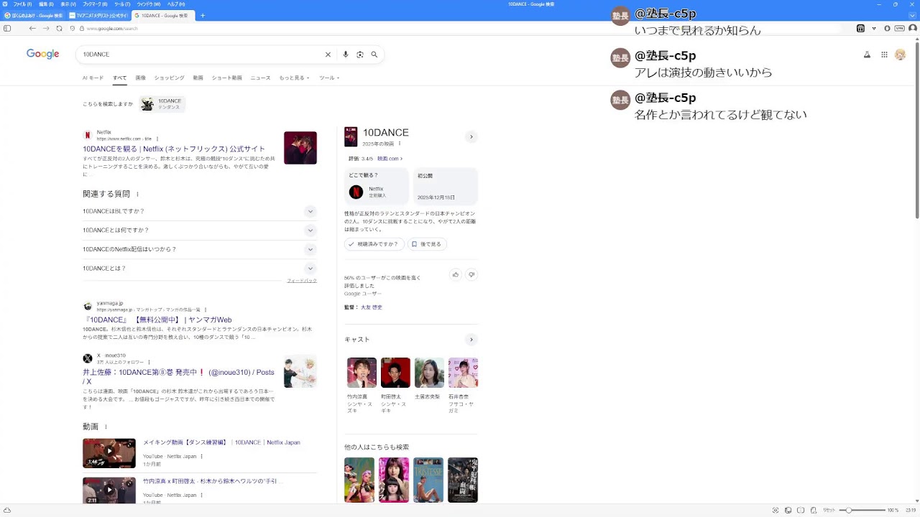Screen dimensions: 920x517
Task: Open 井上佐藤 X post link
Action: [x=178, y=376]
